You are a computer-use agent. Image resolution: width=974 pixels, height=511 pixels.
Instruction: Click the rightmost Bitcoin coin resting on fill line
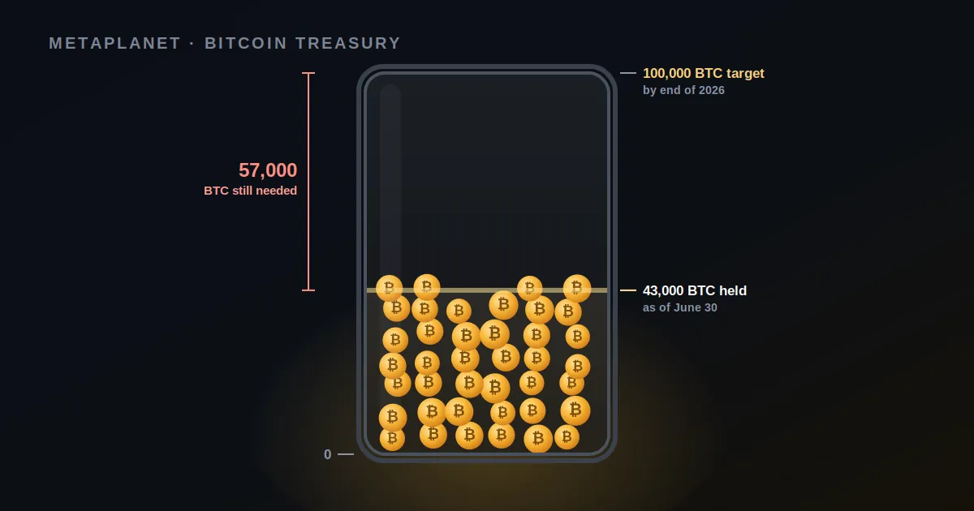click(577, 288)
